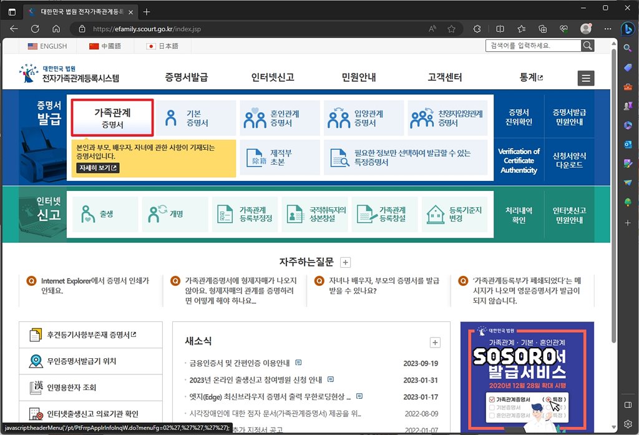Select 친양자입양관계 증명서 tile
Image resolution: width=639 pixels, height=435 pixels.
[448, 118]
